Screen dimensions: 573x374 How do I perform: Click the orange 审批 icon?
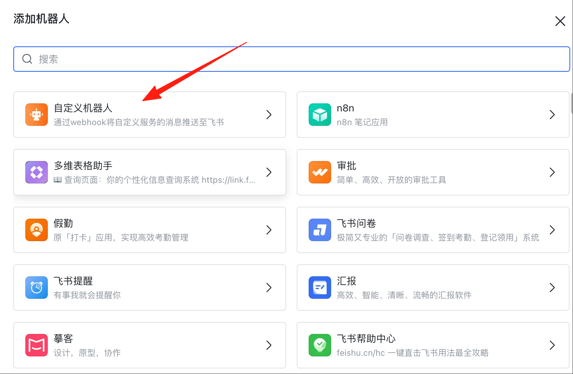(x=320, y=172)
